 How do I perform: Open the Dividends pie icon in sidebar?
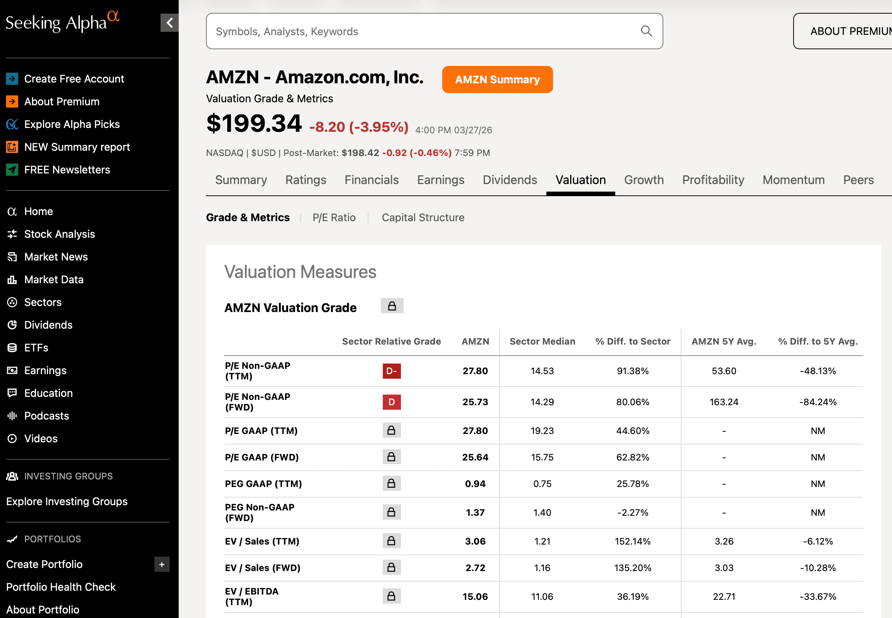(12, 325)
